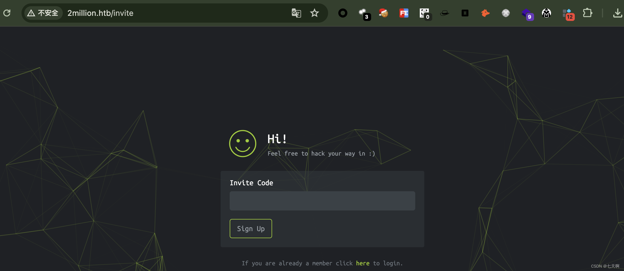Click the FE extension icon
Viewport: 624px width, 271px height.
point(404,13)
